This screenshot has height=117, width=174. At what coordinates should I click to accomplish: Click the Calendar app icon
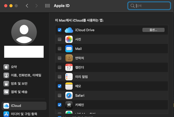tap(69, 67)
